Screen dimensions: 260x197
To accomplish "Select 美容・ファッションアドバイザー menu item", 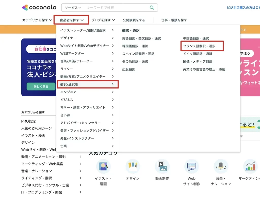I will [x=87, y=130].
